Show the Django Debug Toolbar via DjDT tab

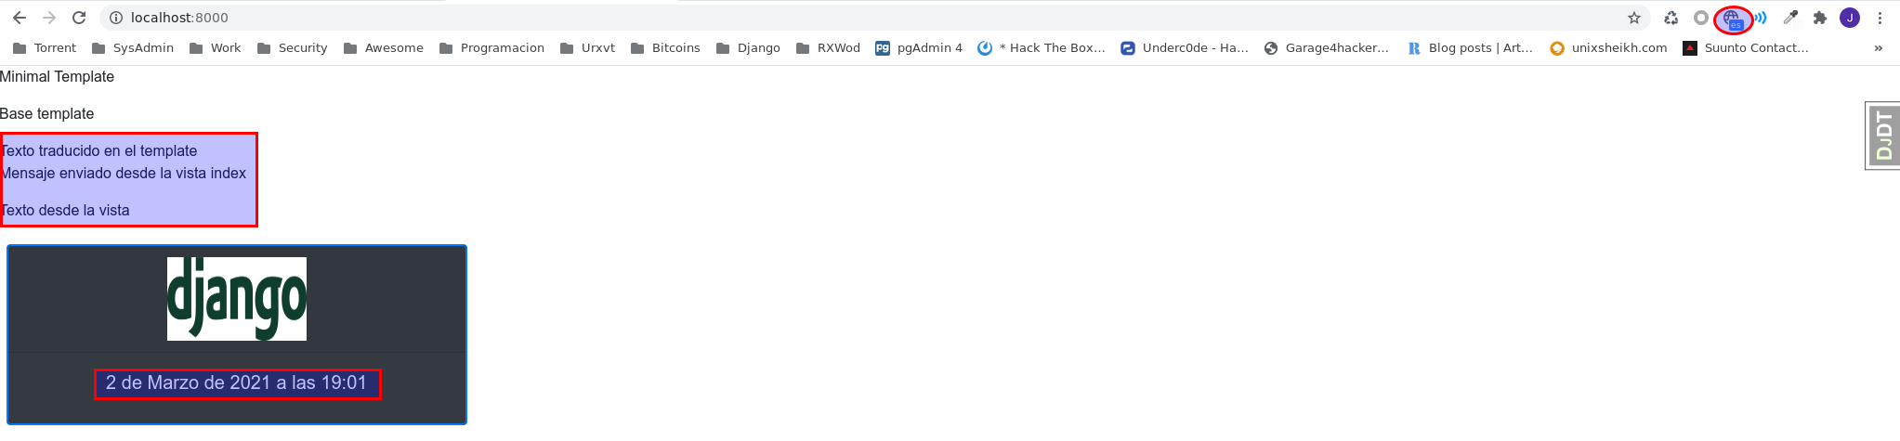1883,136
